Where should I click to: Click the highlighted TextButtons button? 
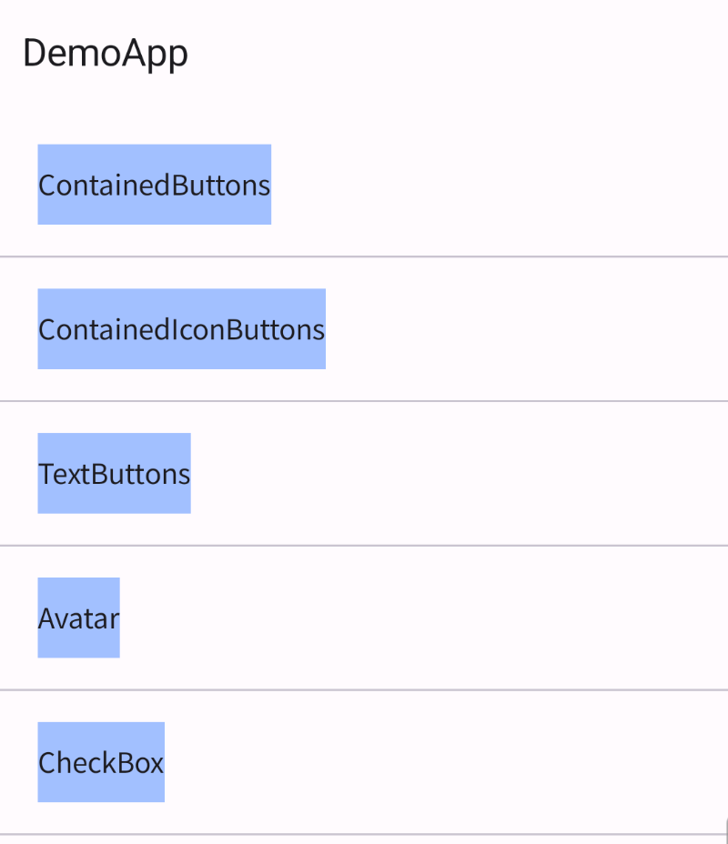(x=114, y=472)
